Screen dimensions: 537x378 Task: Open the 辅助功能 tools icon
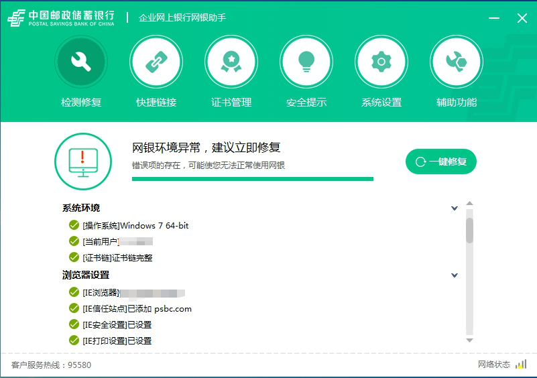point(456,62)
